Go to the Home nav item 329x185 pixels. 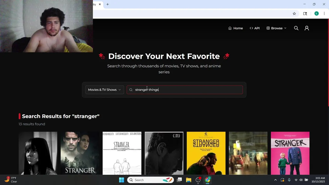tap(235, 28)
